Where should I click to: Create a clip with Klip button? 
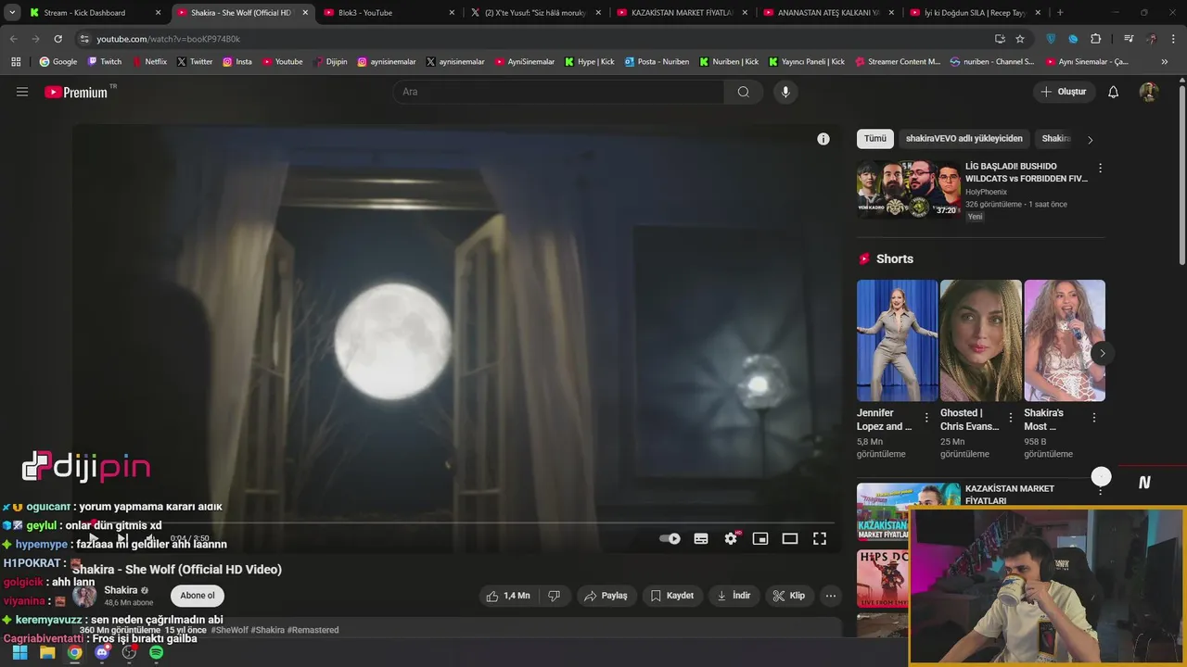pos(790,596)
